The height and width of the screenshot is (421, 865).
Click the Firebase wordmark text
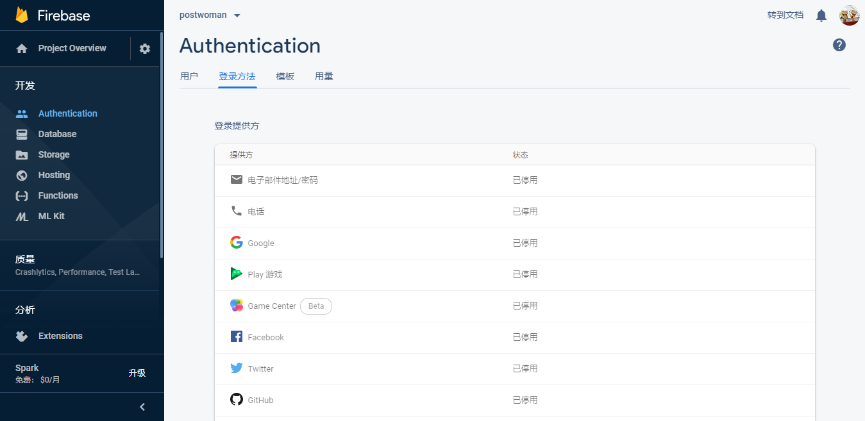point(63,15)
